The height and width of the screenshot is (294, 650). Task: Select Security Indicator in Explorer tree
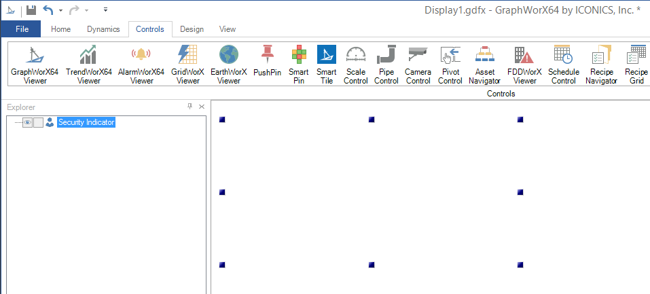tap(86, 122)
